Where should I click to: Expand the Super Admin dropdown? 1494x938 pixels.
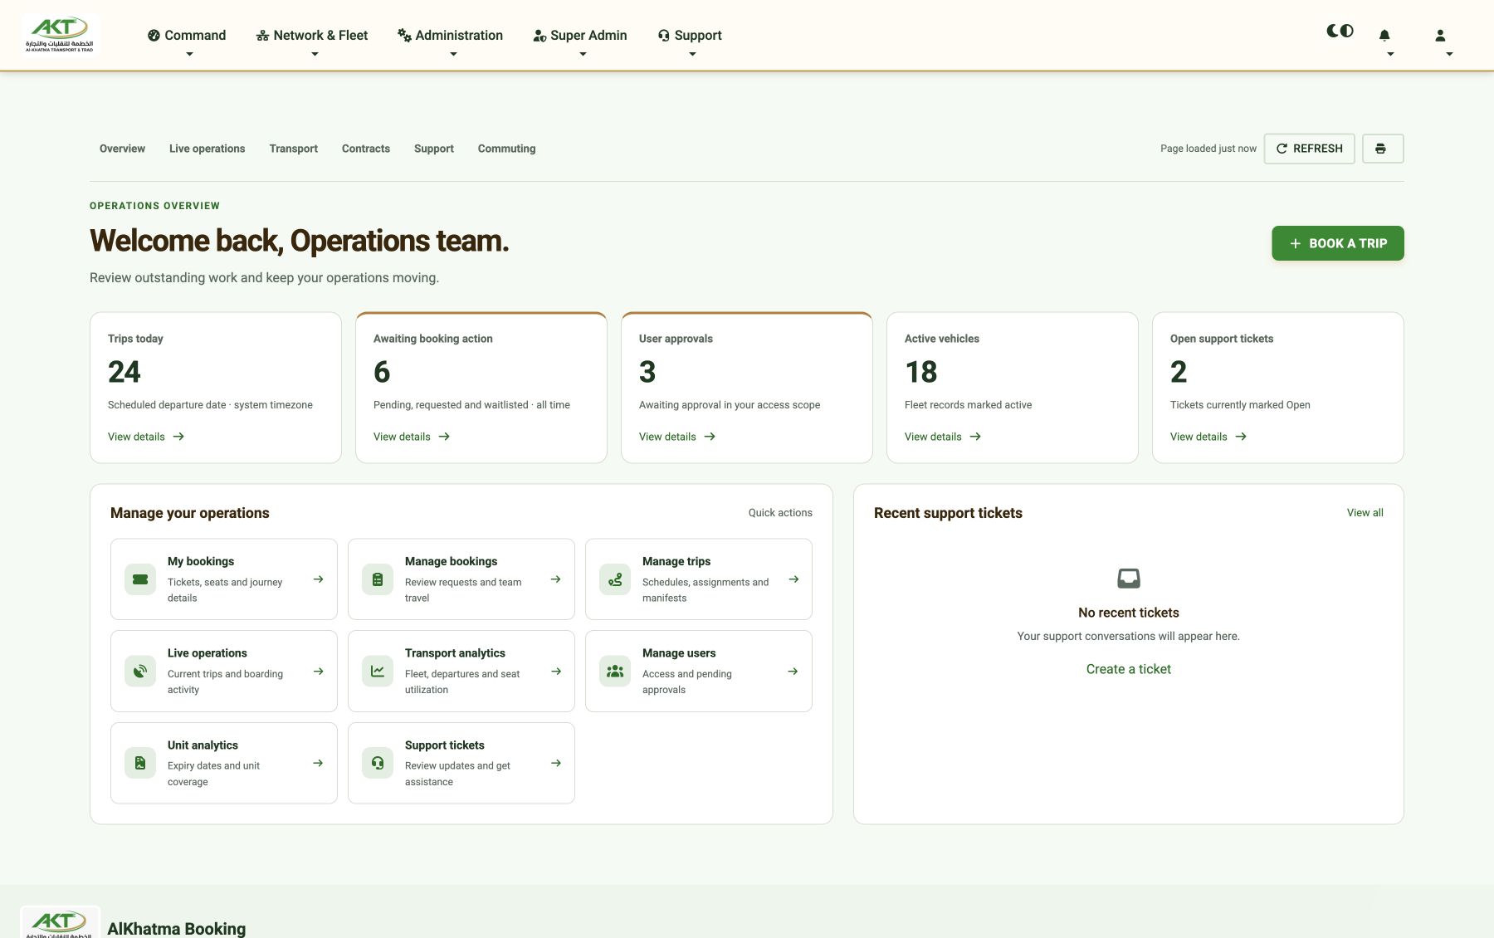click(x=580, y=35)
